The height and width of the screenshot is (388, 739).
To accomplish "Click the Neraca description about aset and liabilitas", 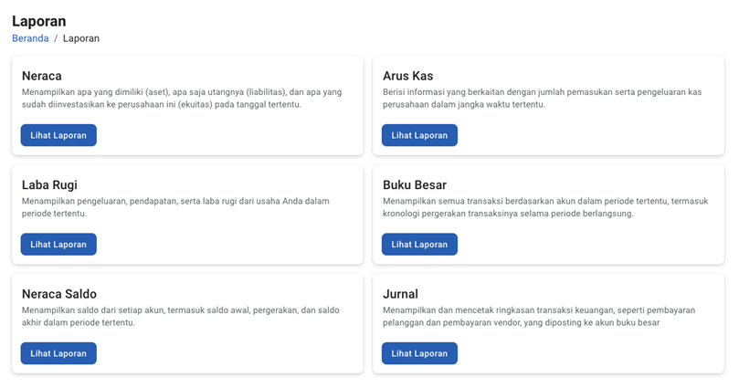I will (181, 98).
